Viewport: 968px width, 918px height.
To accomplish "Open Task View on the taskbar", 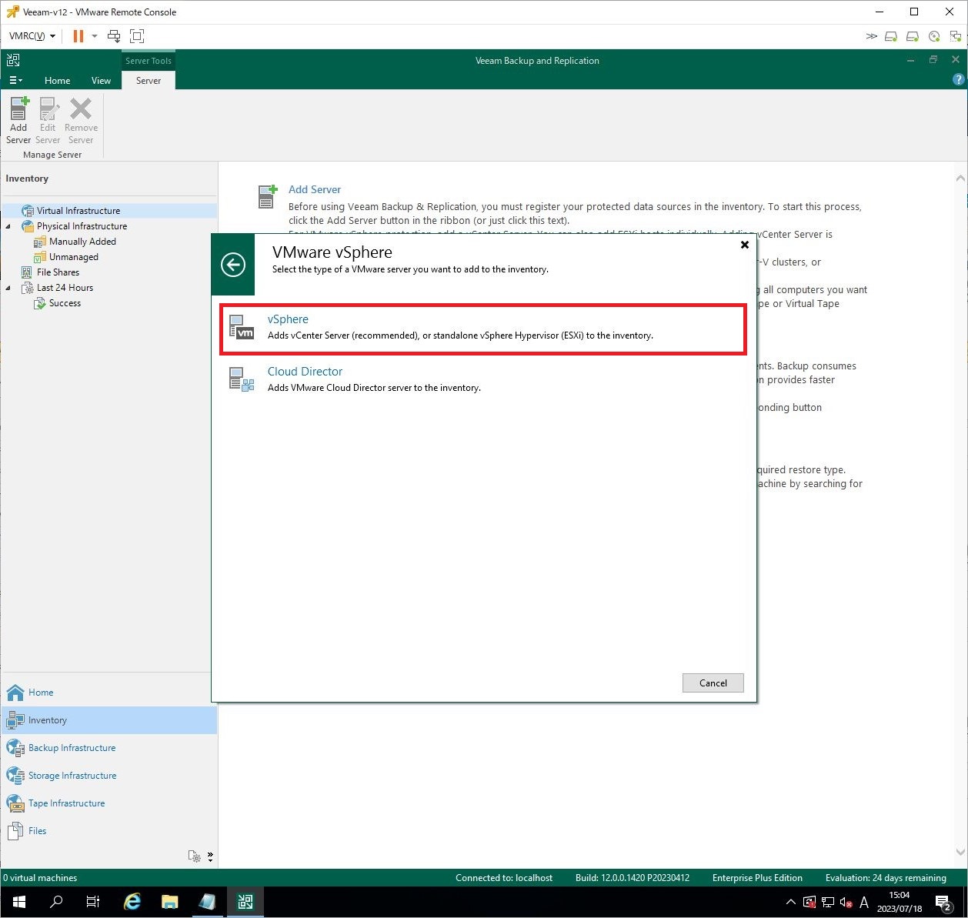I will click(92, 902).
